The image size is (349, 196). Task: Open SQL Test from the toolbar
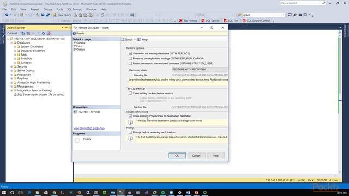pyautogui.click(x=231, y=21)
